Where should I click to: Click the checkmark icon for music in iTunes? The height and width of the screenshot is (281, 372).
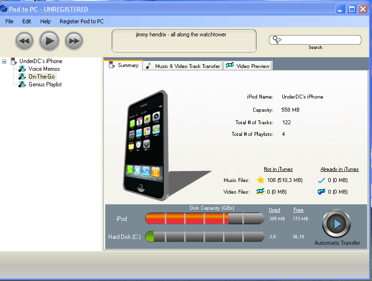coord(321,181)
